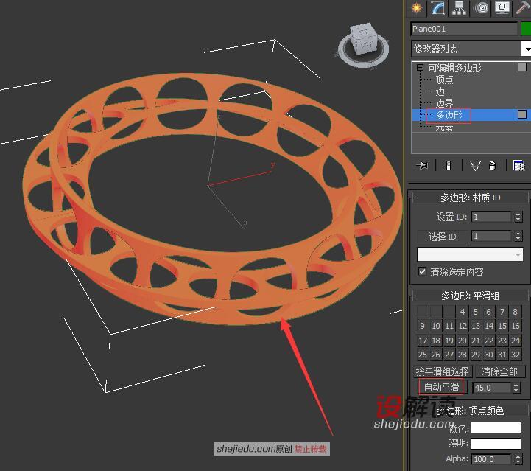
Task: Uncheck the 清除选定内容 checkbox
Action: pos(422,272)
